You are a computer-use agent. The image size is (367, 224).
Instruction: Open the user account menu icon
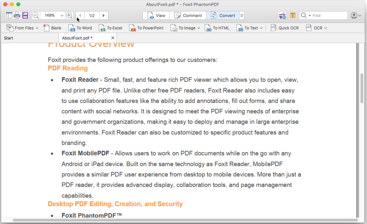tap(355, 16)
